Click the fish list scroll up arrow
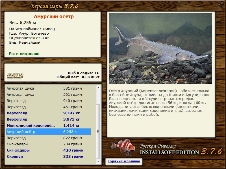This screenshot has width=226, height=169. point(98,88)
